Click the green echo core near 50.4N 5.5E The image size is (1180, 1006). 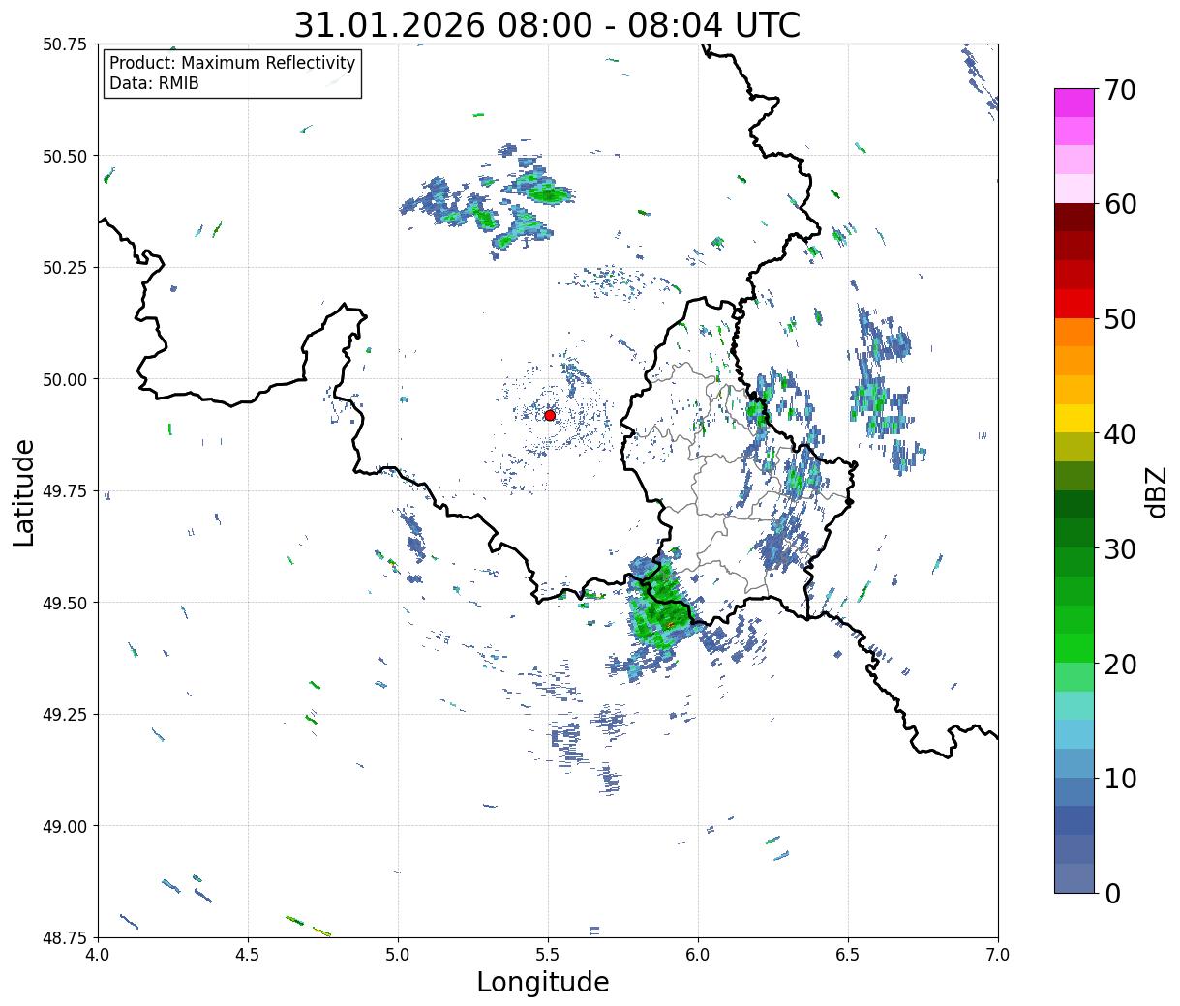coord(551,194)
